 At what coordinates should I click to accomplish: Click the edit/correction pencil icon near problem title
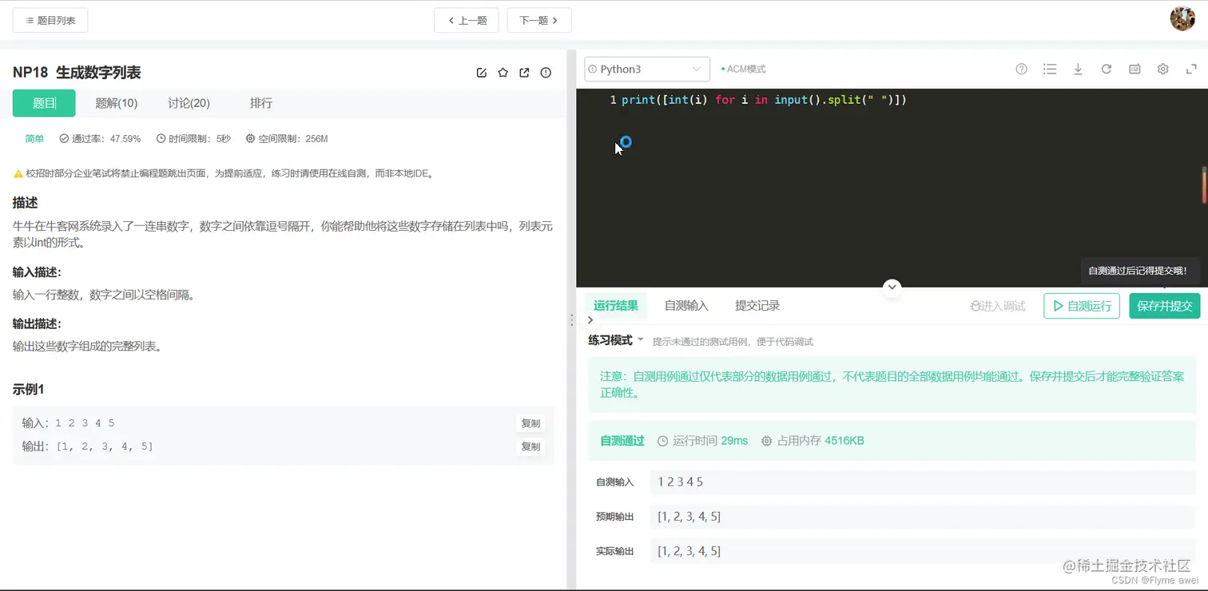coord(481,72)
